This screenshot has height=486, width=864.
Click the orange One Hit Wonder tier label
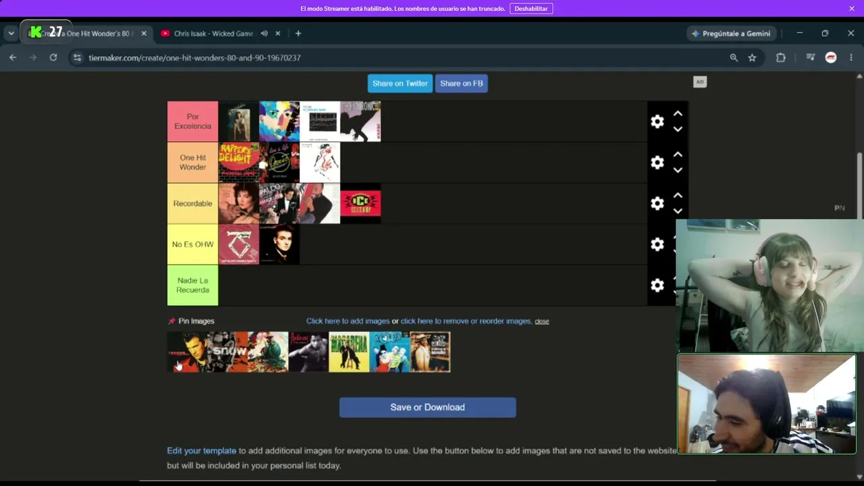(x=192, y=163)
